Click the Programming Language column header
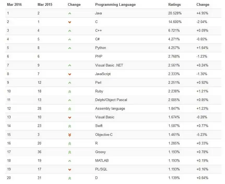225x184 pixels. click(115, 5)
